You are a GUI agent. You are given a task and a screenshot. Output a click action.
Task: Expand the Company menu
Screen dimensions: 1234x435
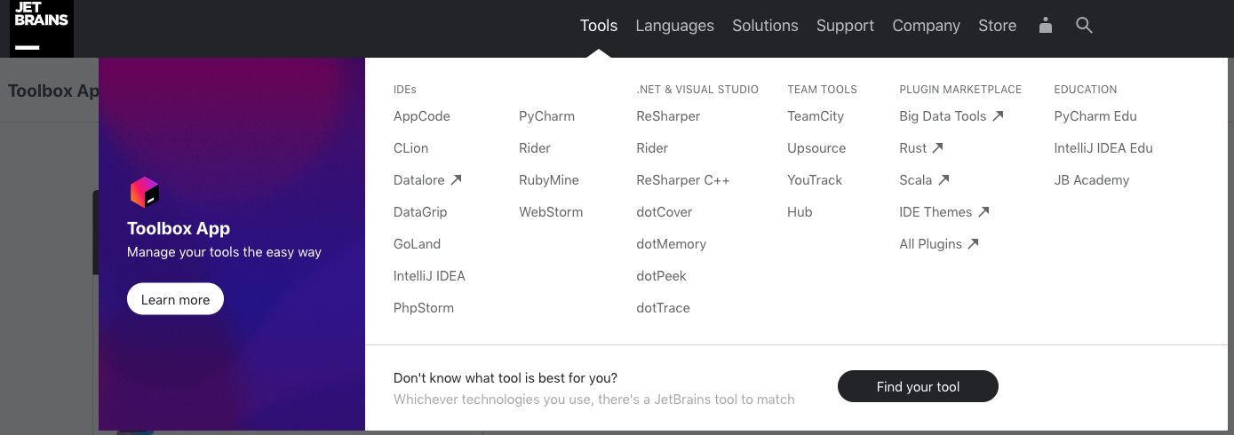tap(926, 26)
